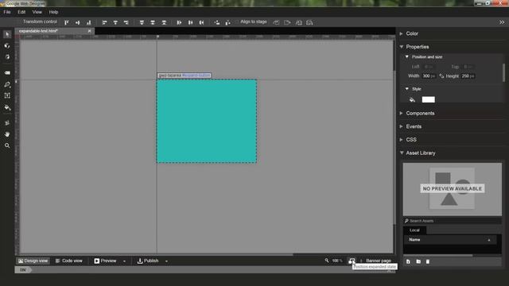Click the fill bucket icon in Style

412,100
